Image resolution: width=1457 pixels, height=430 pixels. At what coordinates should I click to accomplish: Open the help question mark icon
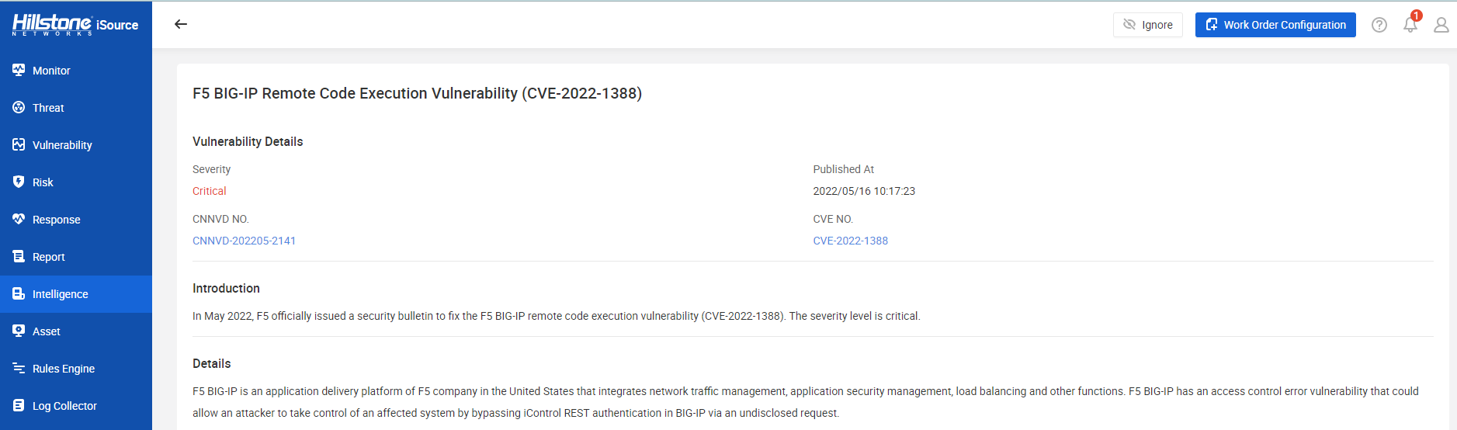point(1379,25)
